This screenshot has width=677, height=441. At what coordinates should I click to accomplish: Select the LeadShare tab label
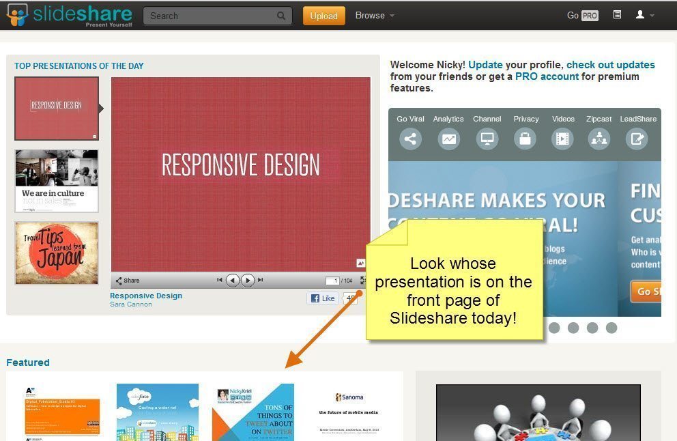(x=638, y=119)
